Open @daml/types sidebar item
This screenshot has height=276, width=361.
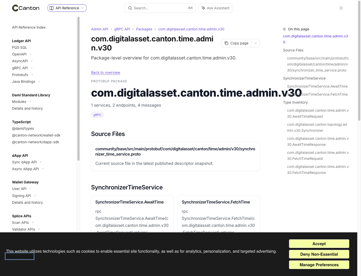point(23,128)
